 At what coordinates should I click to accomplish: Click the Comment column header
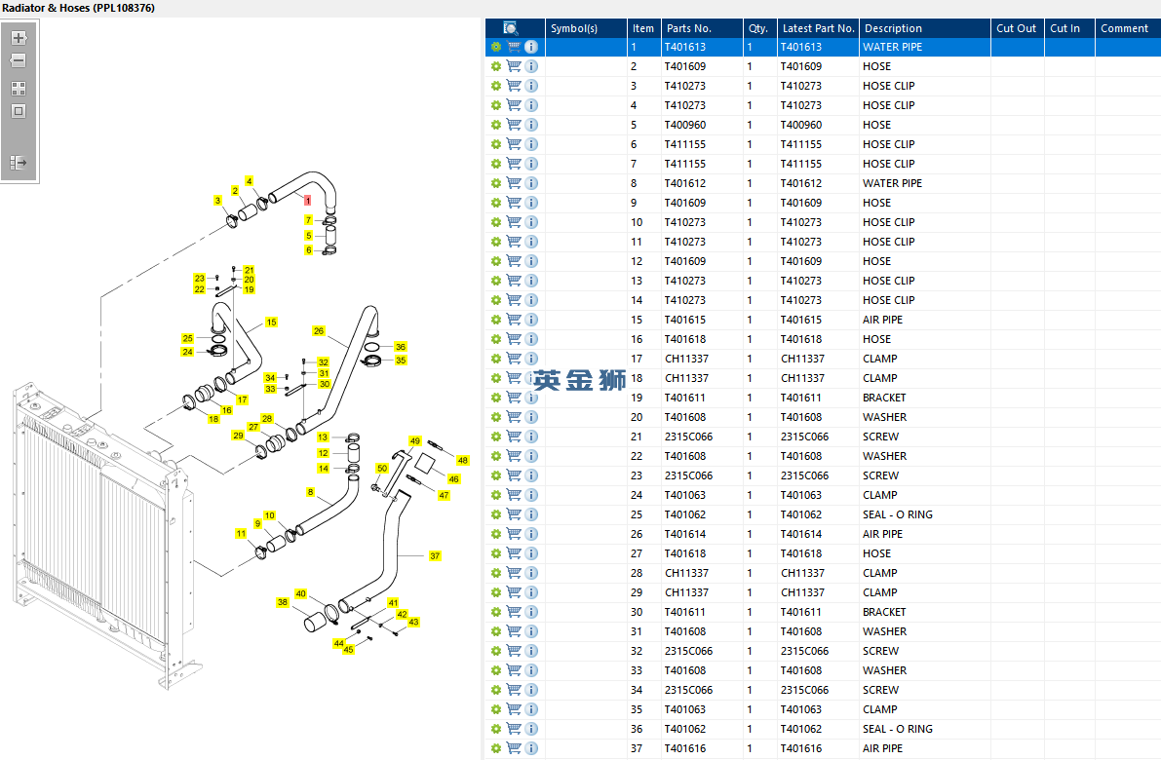coord(1128,28)
